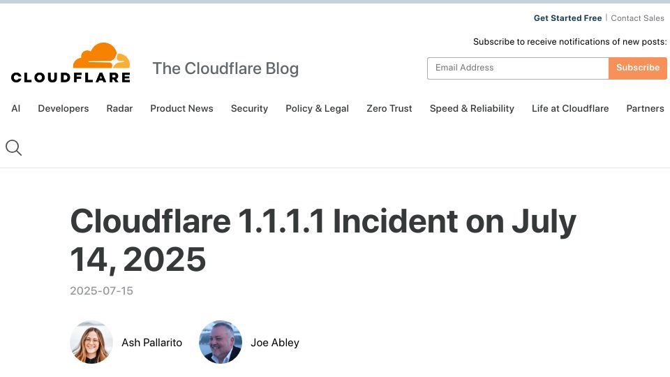Click the Ash Pallarito author name

151,342
